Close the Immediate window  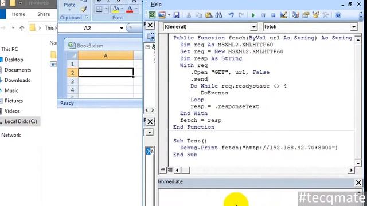point(358,183)
